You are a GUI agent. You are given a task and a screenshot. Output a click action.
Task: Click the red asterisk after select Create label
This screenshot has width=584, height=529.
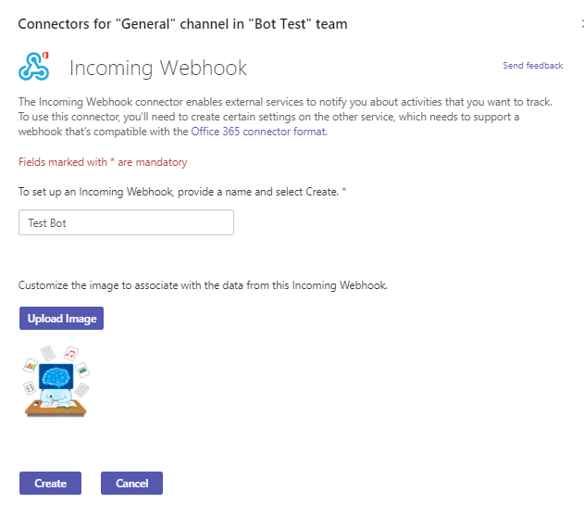pos(344,191)
